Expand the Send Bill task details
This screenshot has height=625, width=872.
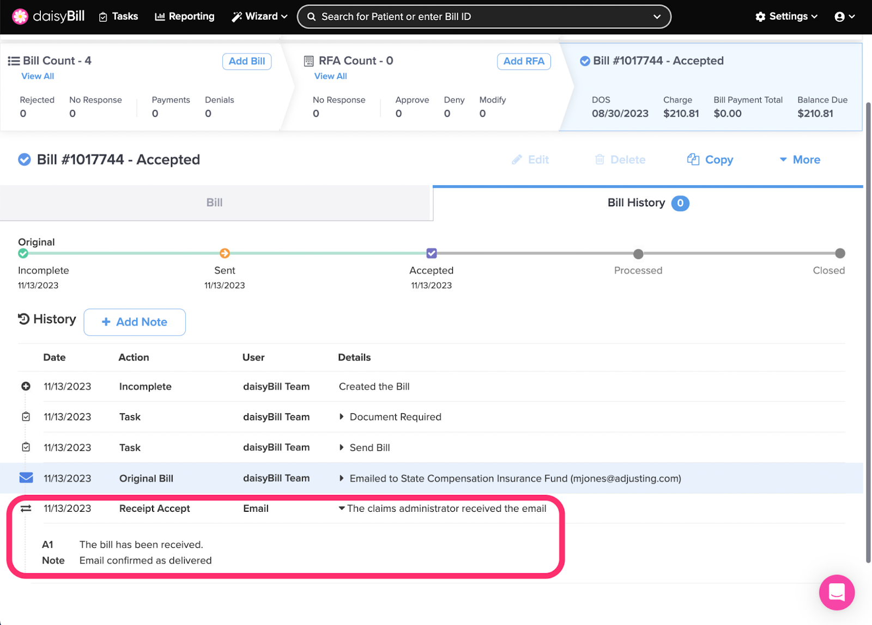click(342, 447)
